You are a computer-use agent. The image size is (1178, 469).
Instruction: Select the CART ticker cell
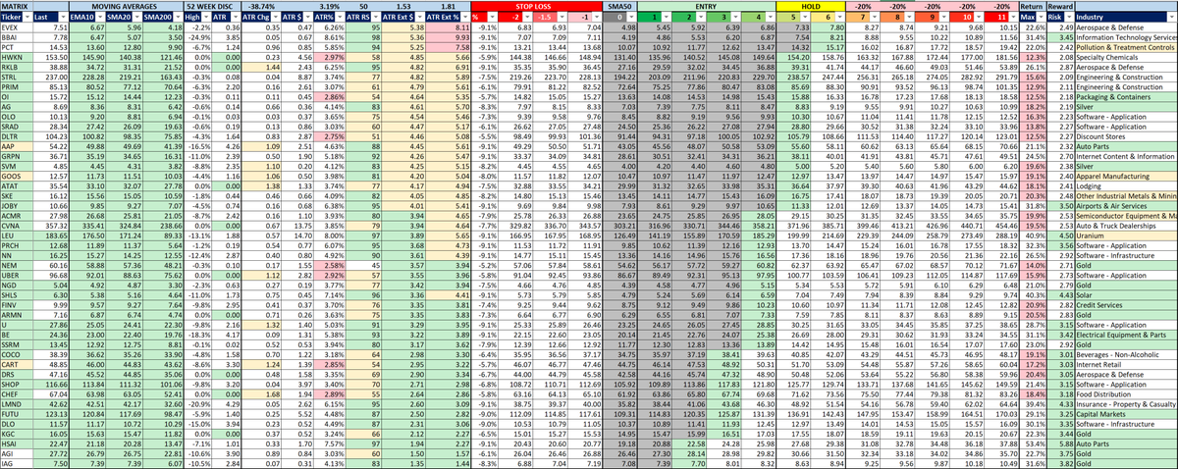click(17, 364)
